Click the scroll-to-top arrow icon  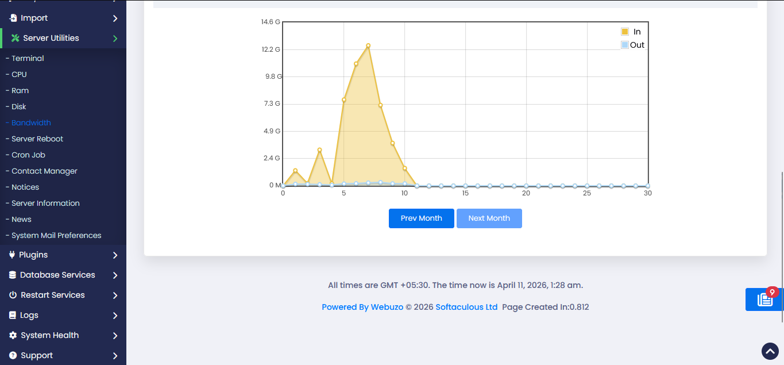tap(770, 351)
